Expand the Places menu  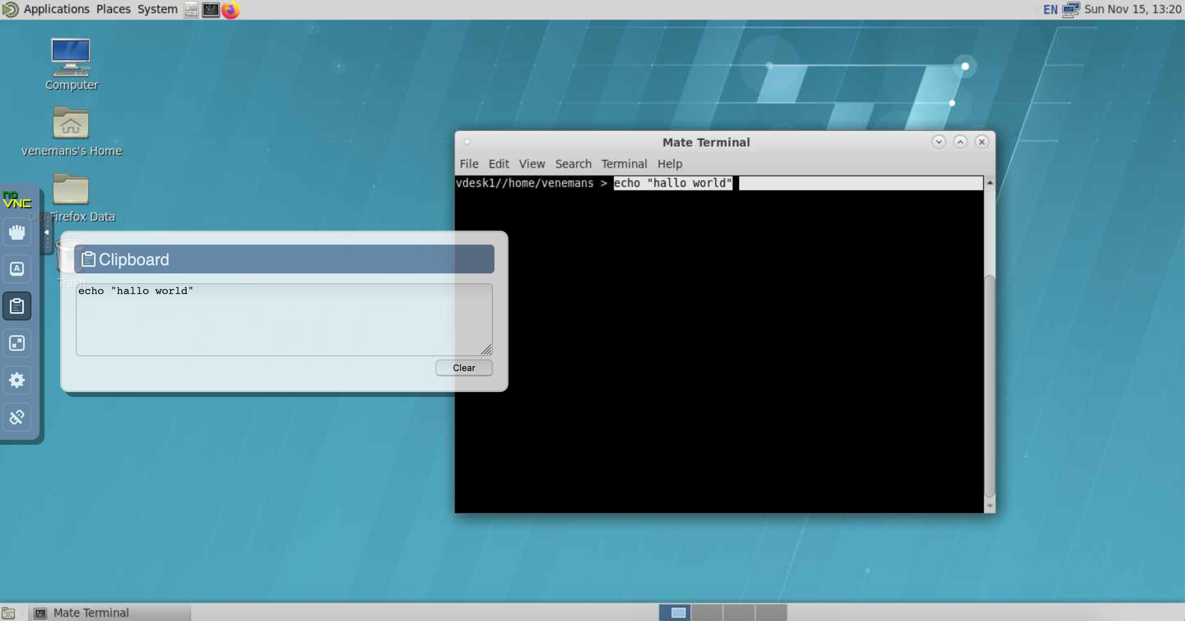113,9
